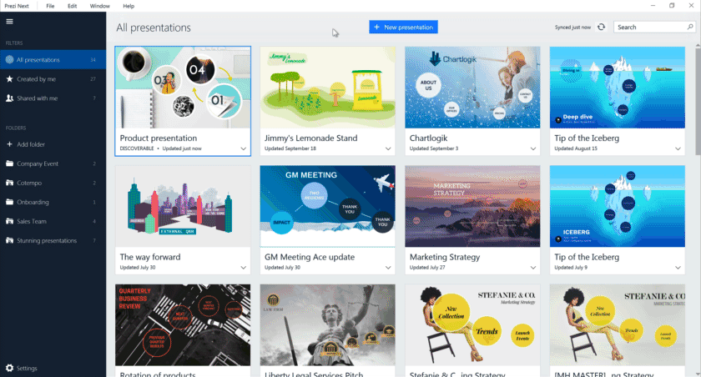Select the All presentations filter

pos(38,60)
